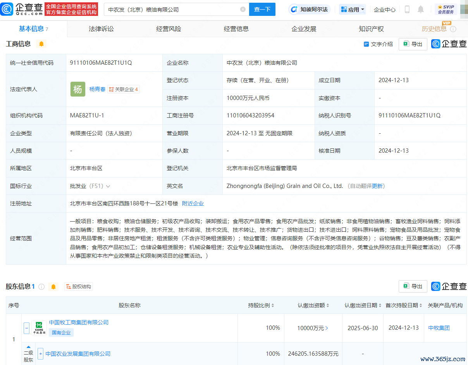The height and width of the screenshot is (365, 468).
Task: Open the 知彼阿尔法 AI assistant
Action: (x=309, y=9)
